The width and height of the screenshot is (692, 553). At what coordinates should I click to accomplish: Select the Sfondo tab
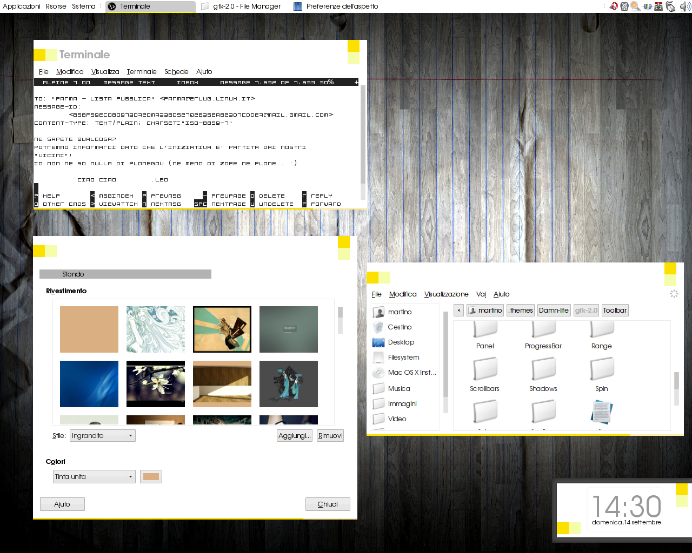click(125, 274)
